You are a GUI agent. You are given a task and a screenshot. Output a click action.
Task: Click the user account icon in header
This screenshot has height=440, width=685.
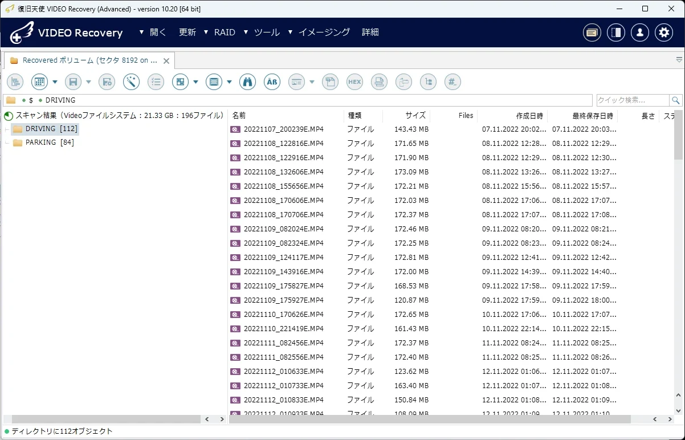point(640,32)
